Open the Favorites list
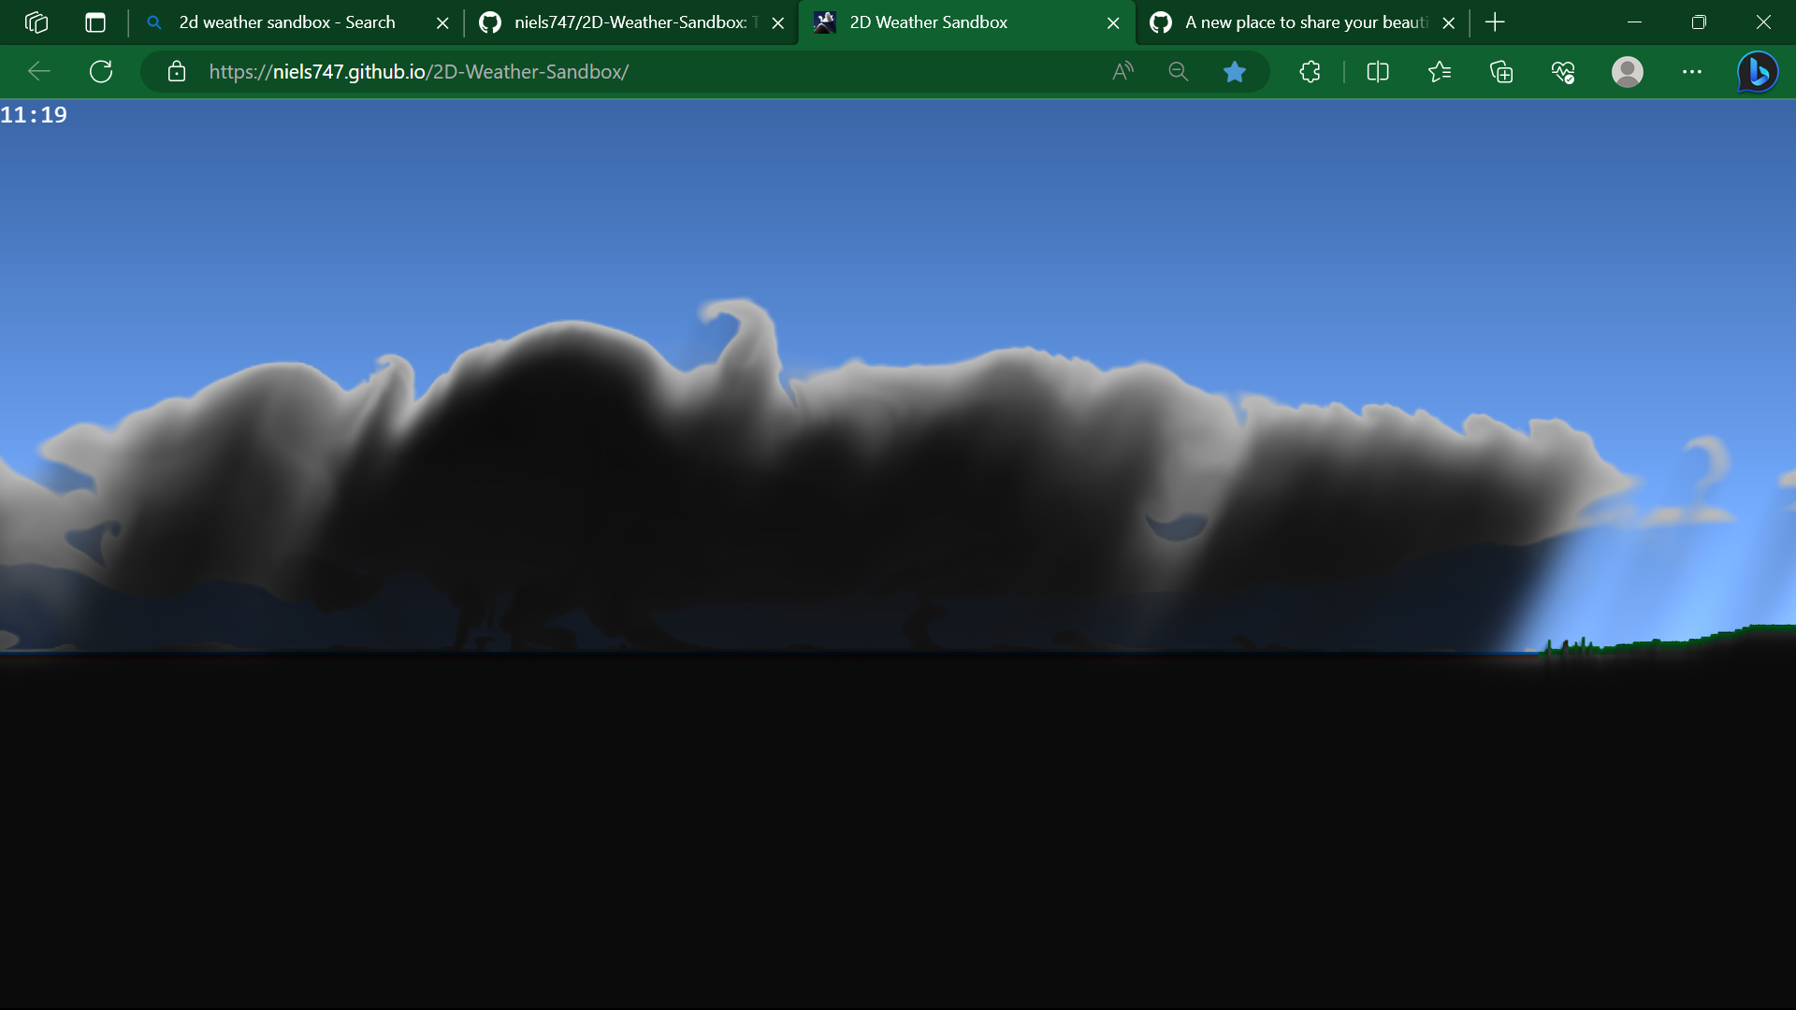The width and height of the screenshot is (1796, 1010). (x=1441, y=71)
